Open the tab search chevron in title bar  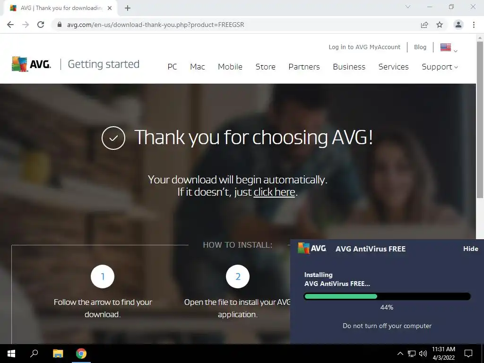coord(408,7)
